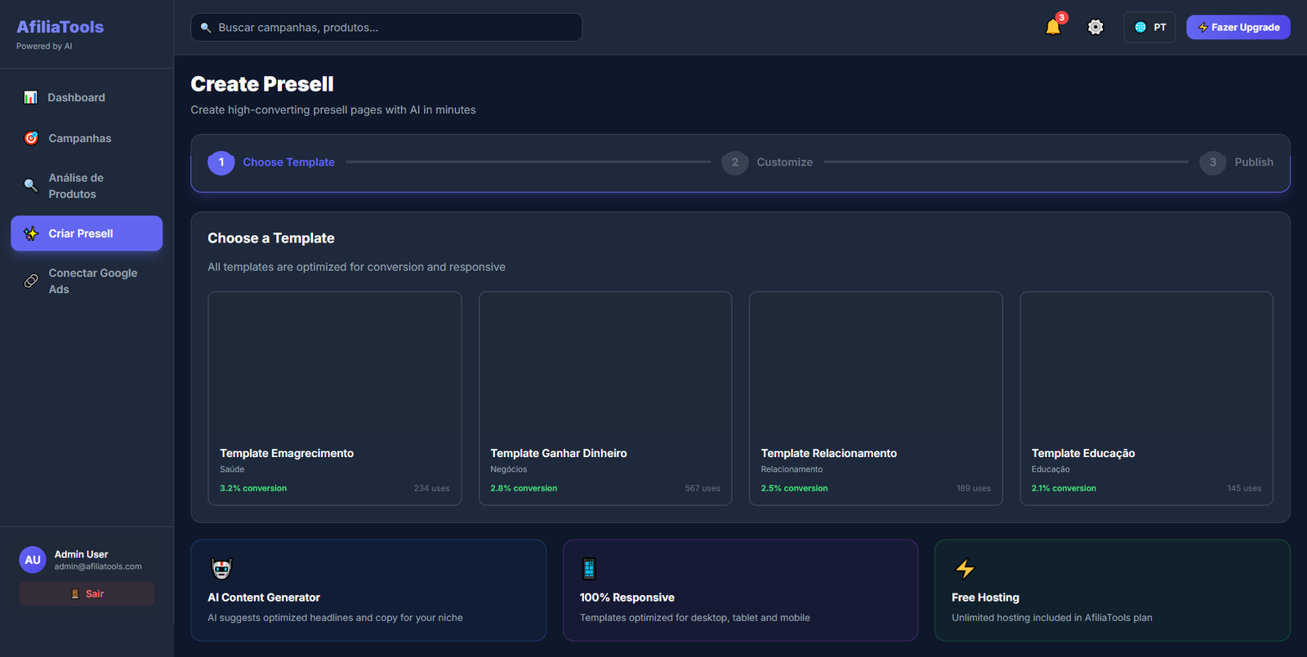
Task: Select the Criar Presell menu item
Action: 87,233
